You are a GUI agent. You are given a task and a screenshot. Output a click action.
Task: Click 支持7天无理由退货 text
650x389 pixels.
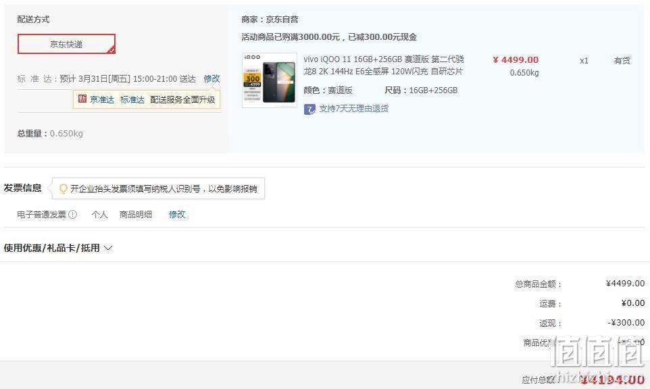(353, 109)
